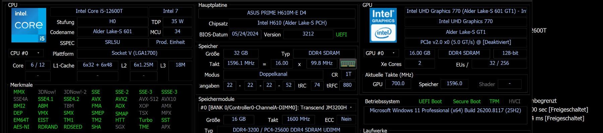
Task: Select the PCIe v2.0 x0 Deaktiviert field
Action: coord(466,42)
